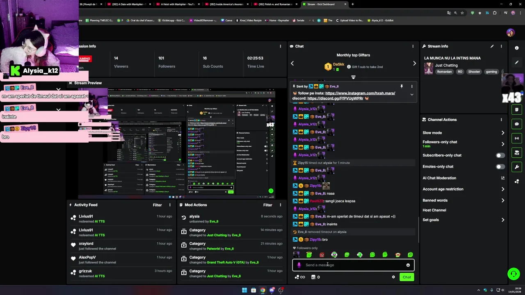The width and height of the screenshot is (525, 295).
Task: Unpin the pinned chat message
Action: (x=402, y=86)
